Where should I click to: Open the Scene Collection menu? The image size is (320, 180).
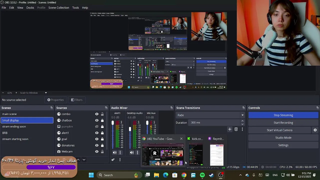[x=59, y=8]
